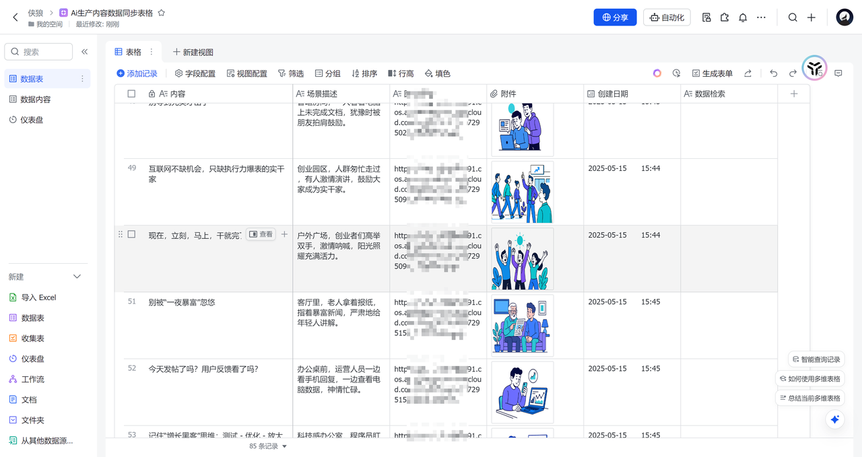This screenshot has width=862, height=457.
Task: Click the floating assistant logo button
Action: [x=815, y=67]
